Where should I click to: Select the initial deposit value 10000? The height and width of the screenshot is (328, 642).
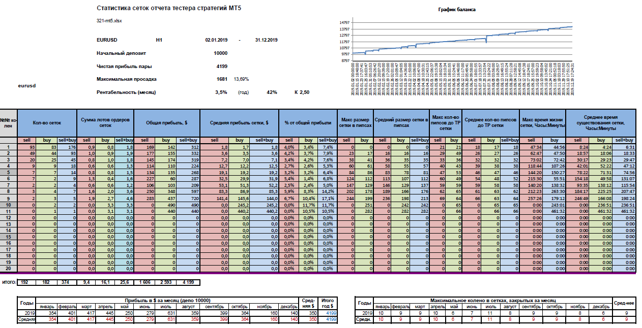point(220,53)
